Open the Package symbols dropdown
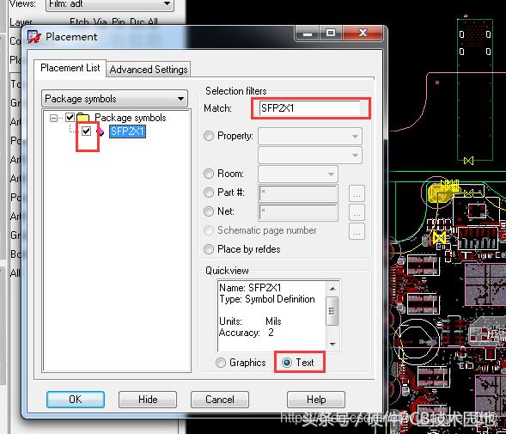The height and width of the screenshot is (434, 506). pos(114,99)
